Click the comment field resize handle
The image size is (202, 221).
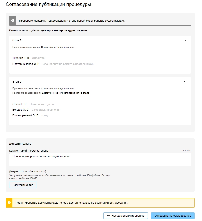tap(190, 164)
